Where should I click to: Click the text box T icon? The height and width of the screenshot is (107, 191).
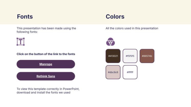coord(20,42)
